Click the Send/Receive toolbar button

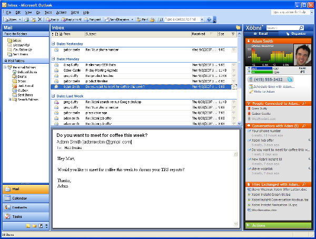[x=117, y=19]
